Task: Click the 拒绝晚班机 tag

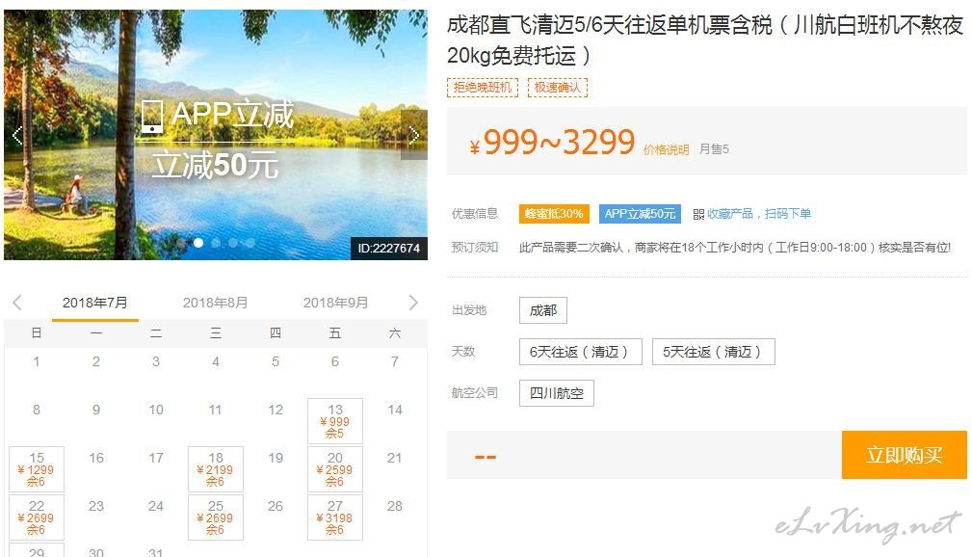Action: pos(483,88)
